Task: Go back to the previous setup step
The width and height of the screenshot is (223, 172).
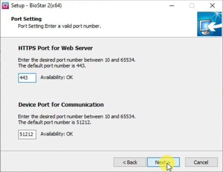Action: 130,162
